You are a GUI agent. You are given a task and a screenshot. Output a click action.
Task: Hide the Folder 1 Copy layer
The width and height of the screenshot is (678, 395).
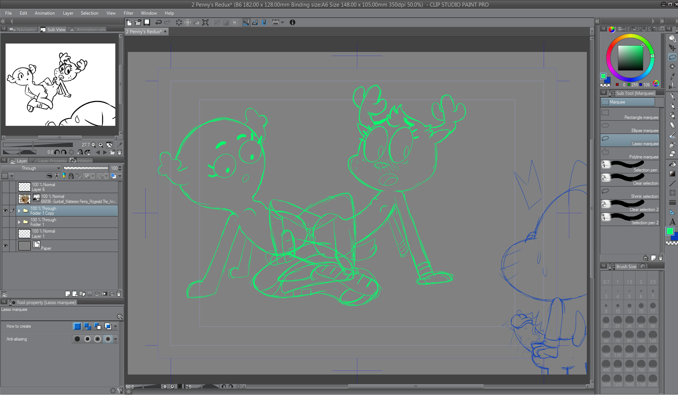5,211
